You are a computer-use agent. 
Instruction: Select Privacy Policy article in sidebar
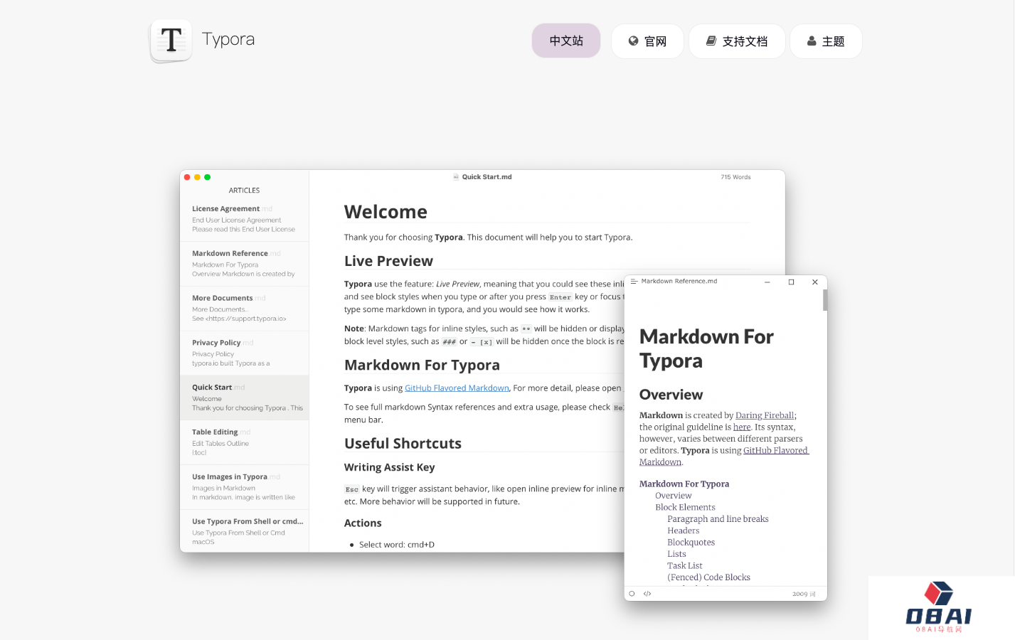point(244,353)
